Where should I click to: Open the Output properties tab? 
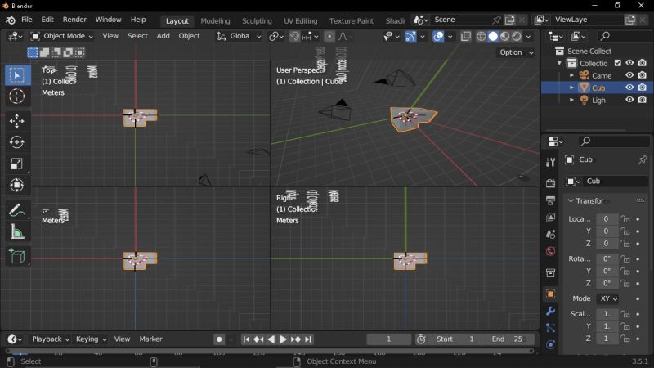[x=550, y=200]
